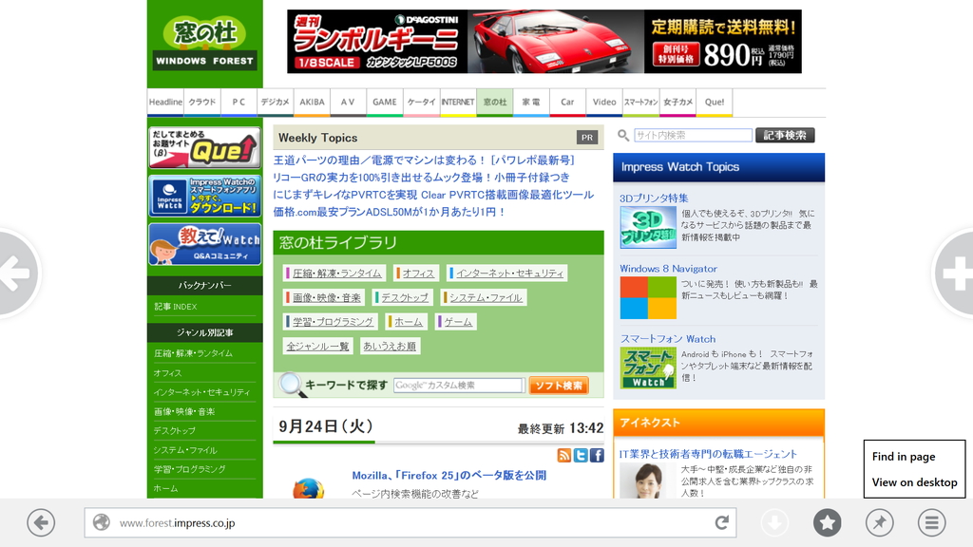
Task: Open the Windows 8 Navigator title link
Action: [x=668, y=269]
